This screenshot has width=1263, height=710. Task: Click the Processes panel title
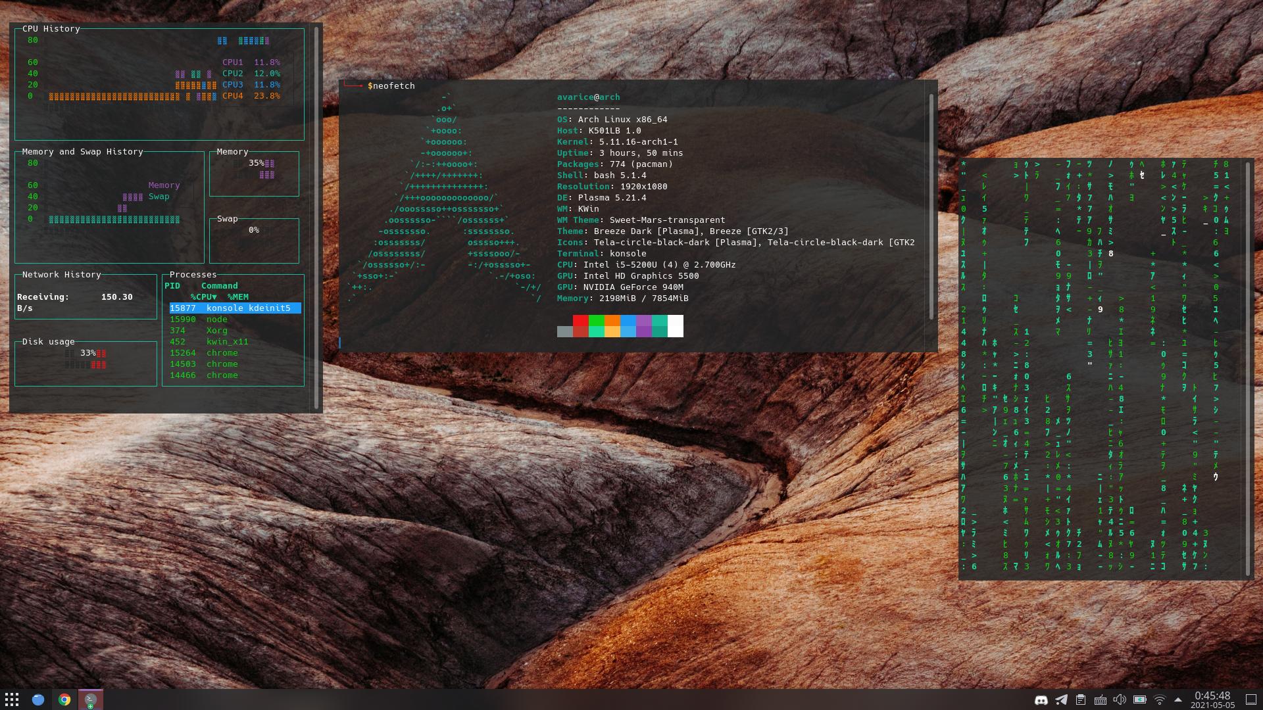click(193, 275)
